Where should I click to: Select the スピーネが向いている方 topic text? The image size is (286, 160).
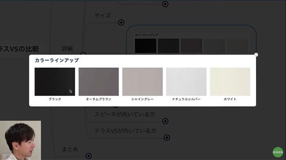[125, 114]
